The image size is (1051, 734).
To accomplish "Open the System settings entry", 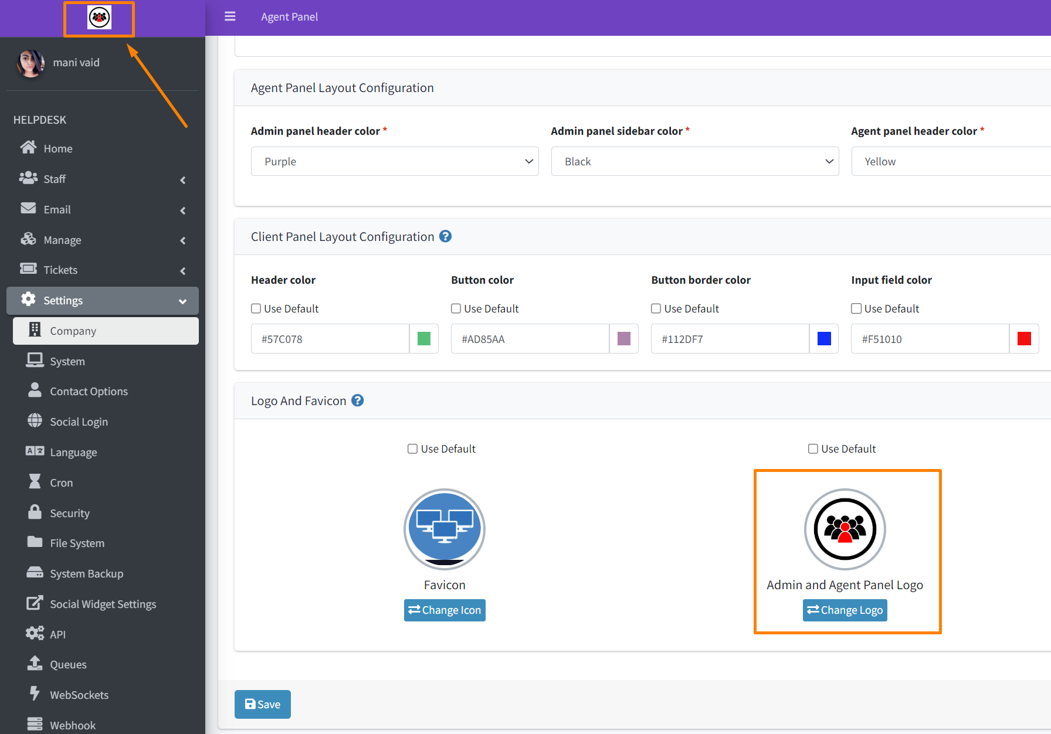I will (x=67, y=361).
